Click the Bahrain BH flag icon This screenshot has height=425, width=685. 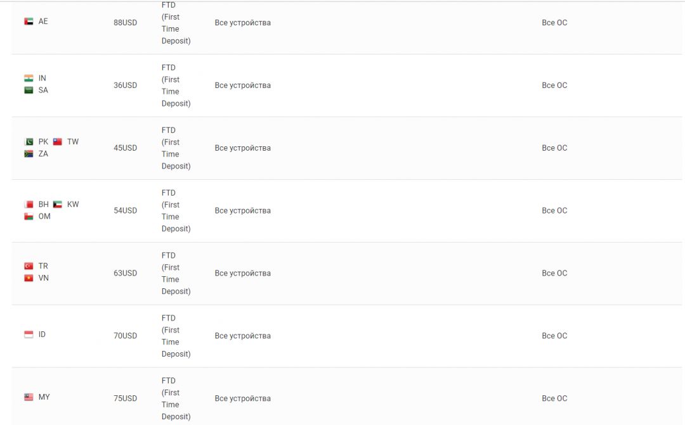(29, 205)
